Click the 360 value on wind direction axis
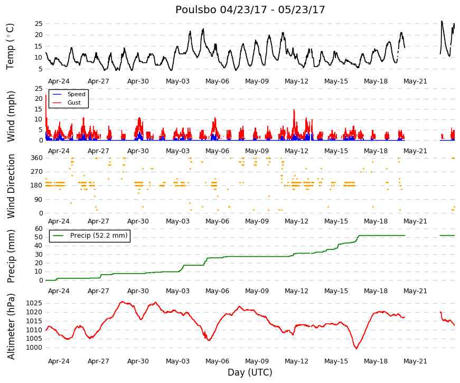Screen dimensions: 460x383 [36, 158]
